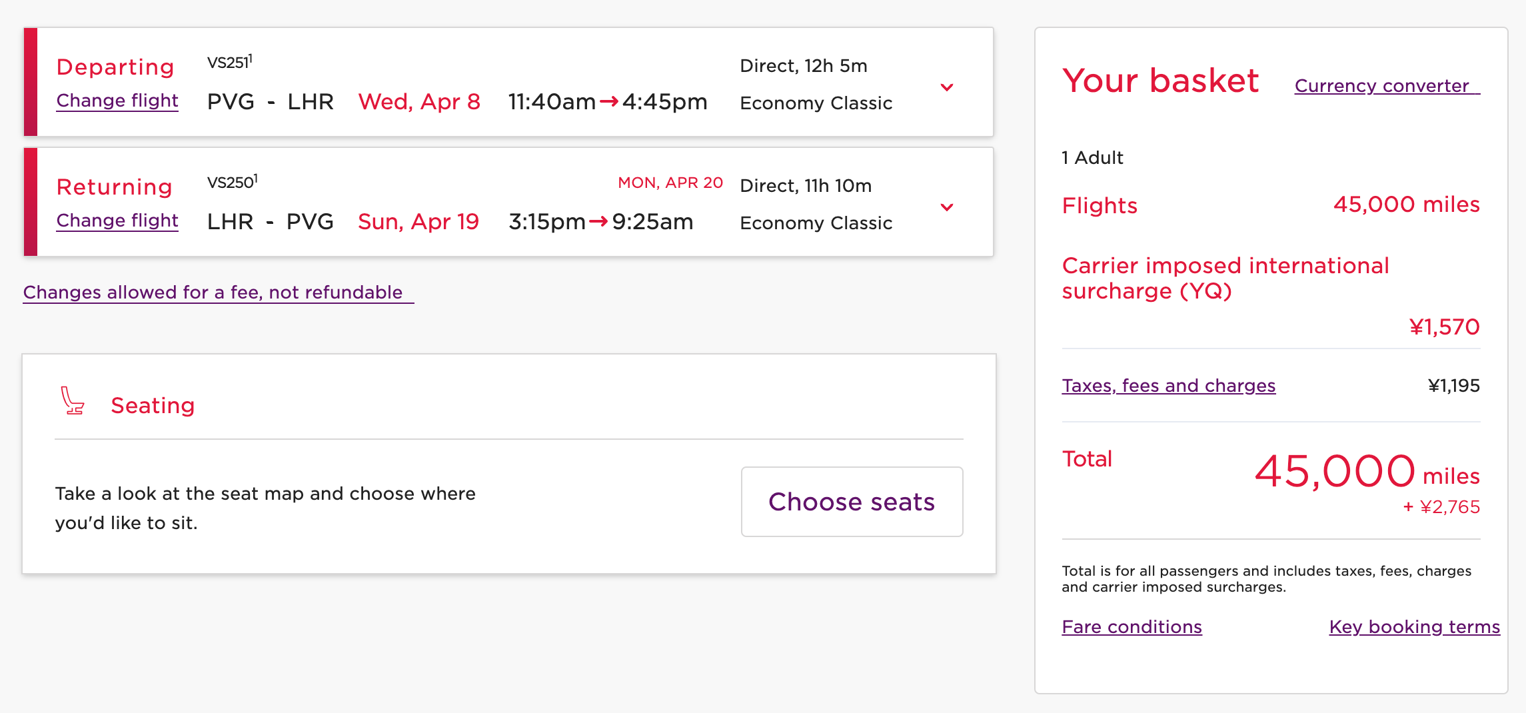Change the Departing PVG - LHR flight
Image resolution: width=1526 pixels, height=713 pixels.
[x=117, y=101]
